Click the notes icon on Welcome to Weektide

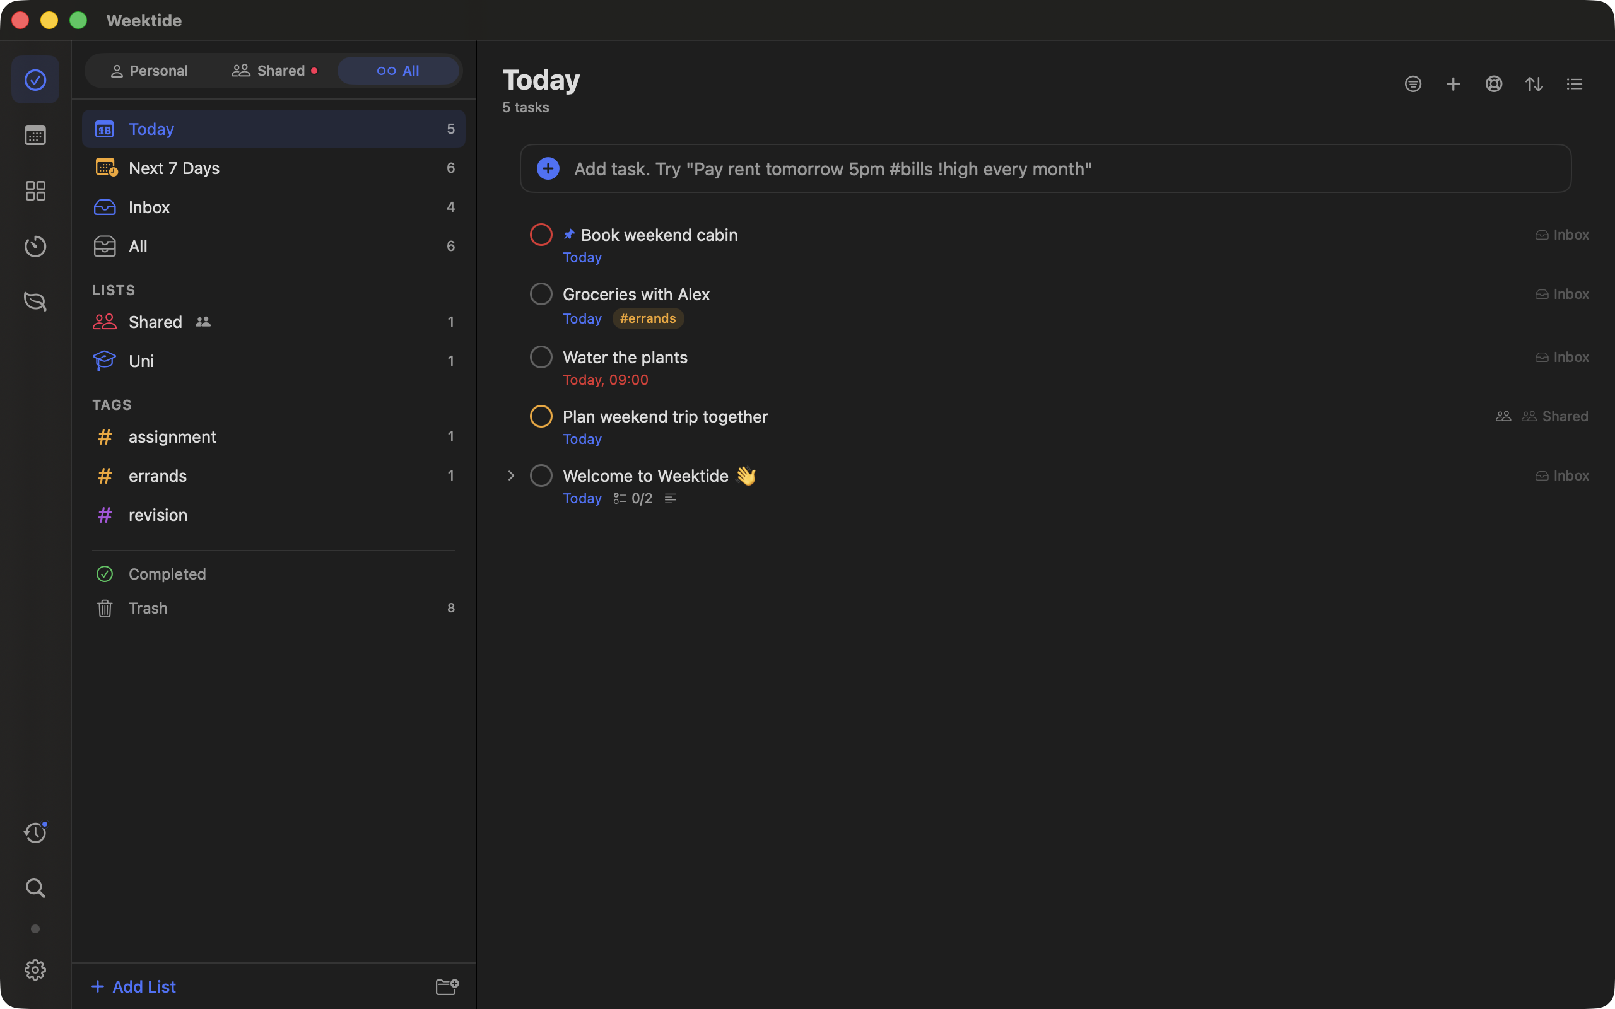click(670, 498)
